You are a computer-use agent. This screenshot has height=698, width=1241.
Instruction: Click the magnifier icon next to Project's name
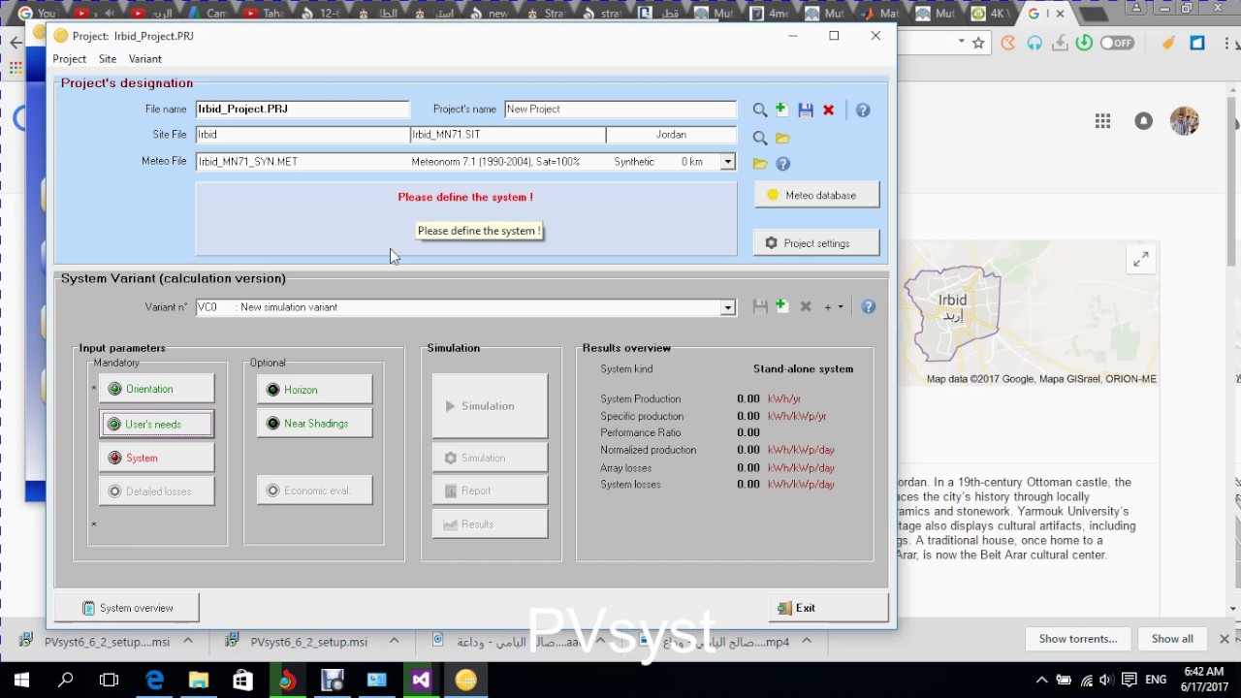point(760,111)
